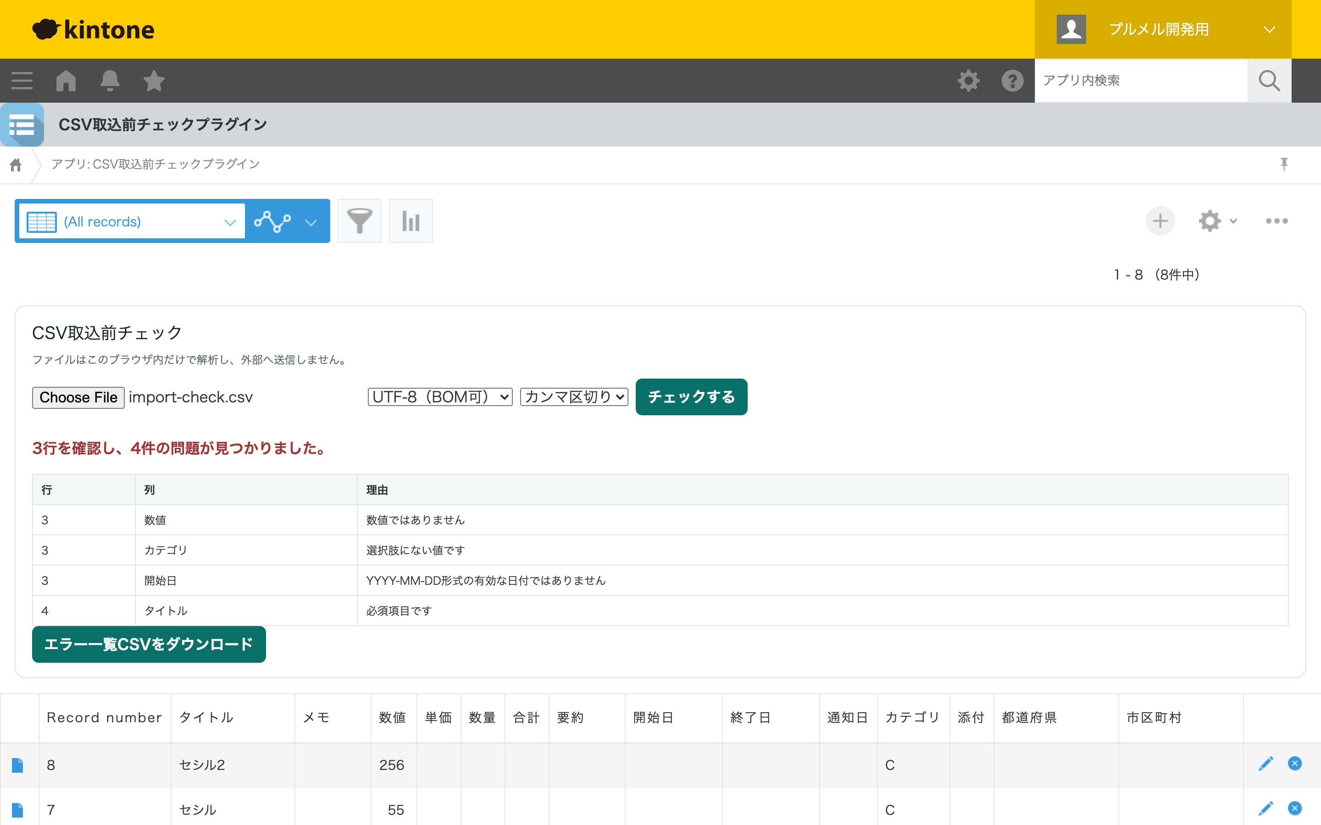Click the CSV取込前チェックプラグイン app title
Viewport: 1321px width, 825px height.
point(163,124)
